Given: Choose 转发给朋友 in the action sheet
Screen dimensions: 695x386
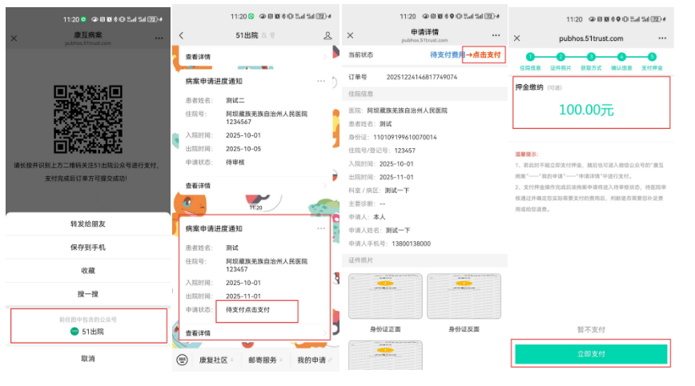Looking at the screenshot, I should pos(87,223).
